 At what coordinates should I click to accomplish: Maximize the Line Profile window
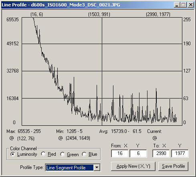[183, 5]
